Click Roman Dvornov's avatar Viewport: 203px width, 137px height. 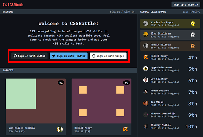(146, 92)
